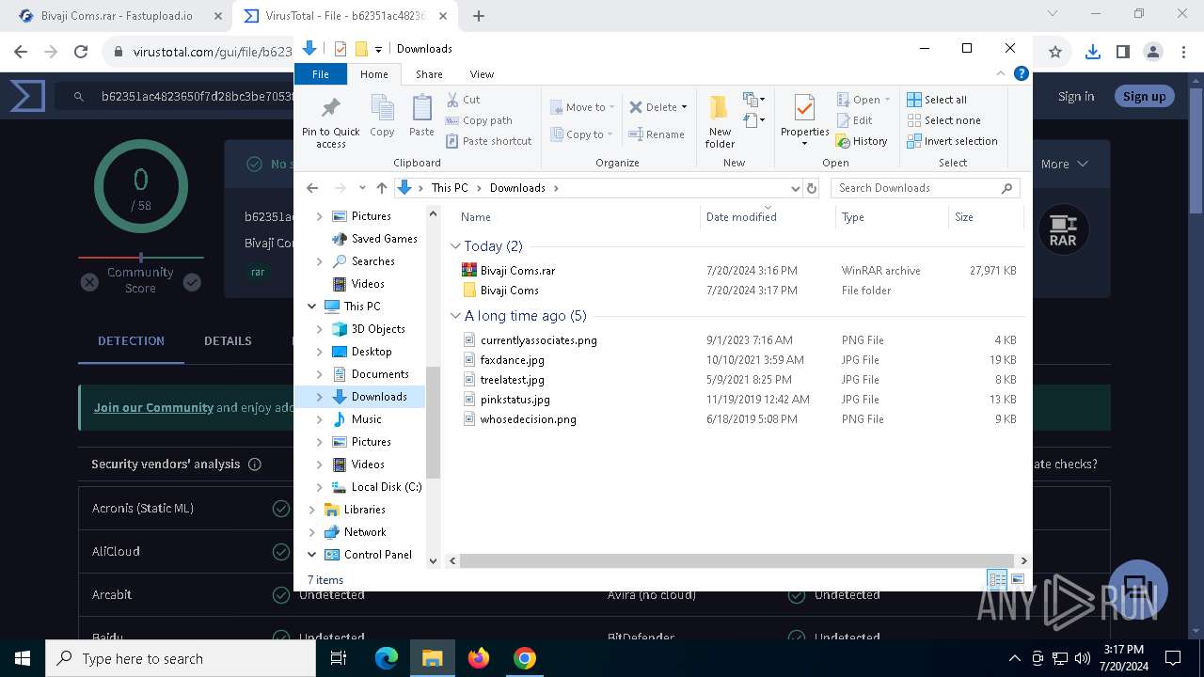Click the VirusTotal Sign up button
Viewport: 1204px width, 677px height.
click(1144, 96)
